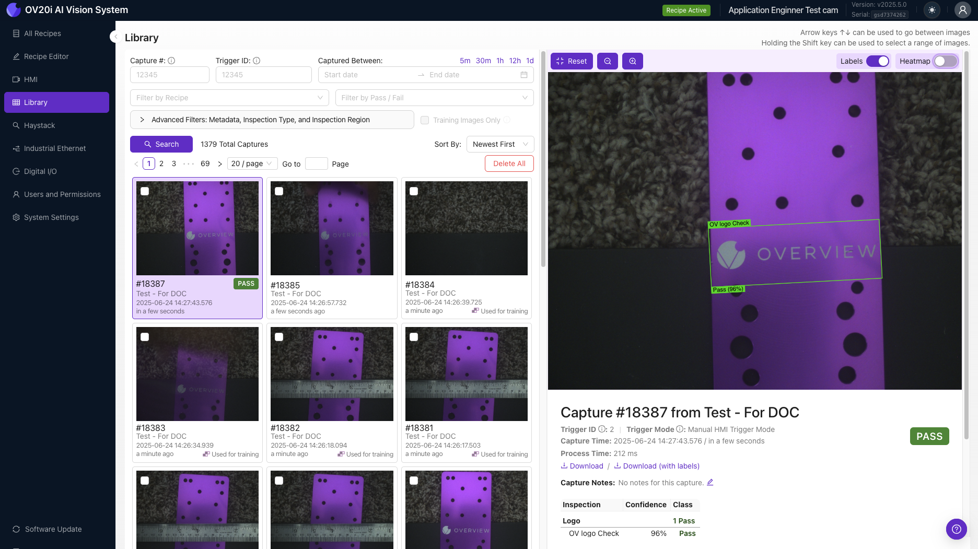The image size is (978, 549).
Task: Select checkbox on capture #18385 thumbnail
Action: click(x=279, y=191)
